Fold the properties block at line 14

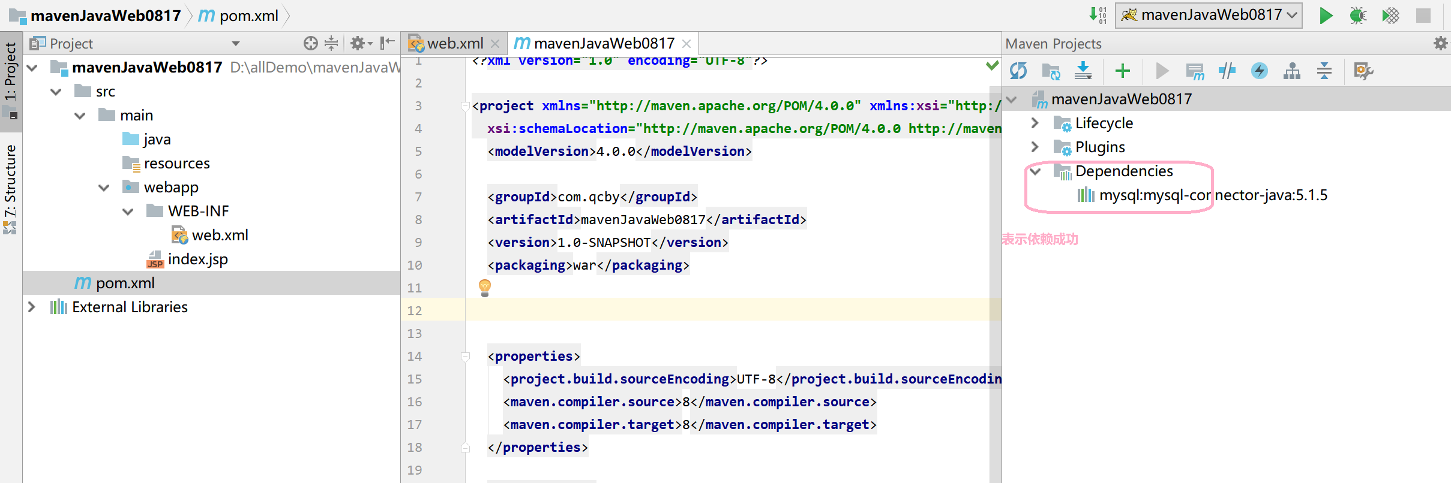tap(465, 357)
